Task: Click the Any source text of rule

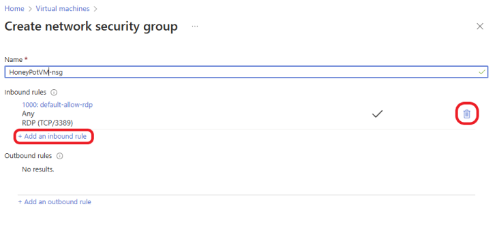Action: 28,114
